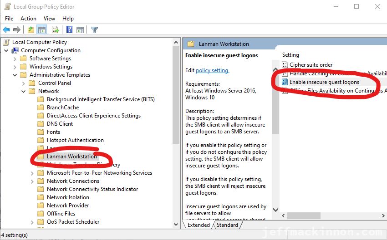The image size is (387, 240).
Task: Select the Lanman Workstation folder in tree
Action: coord(71,157)
